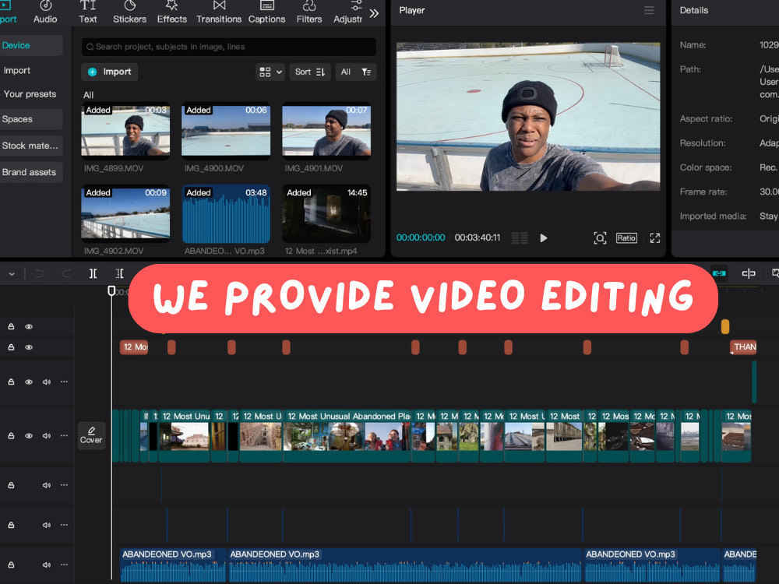The height and width of the screenshot is (584, 779).
Task: Click the Player's zoom-focus frame icon
Action: click(600, 237)
